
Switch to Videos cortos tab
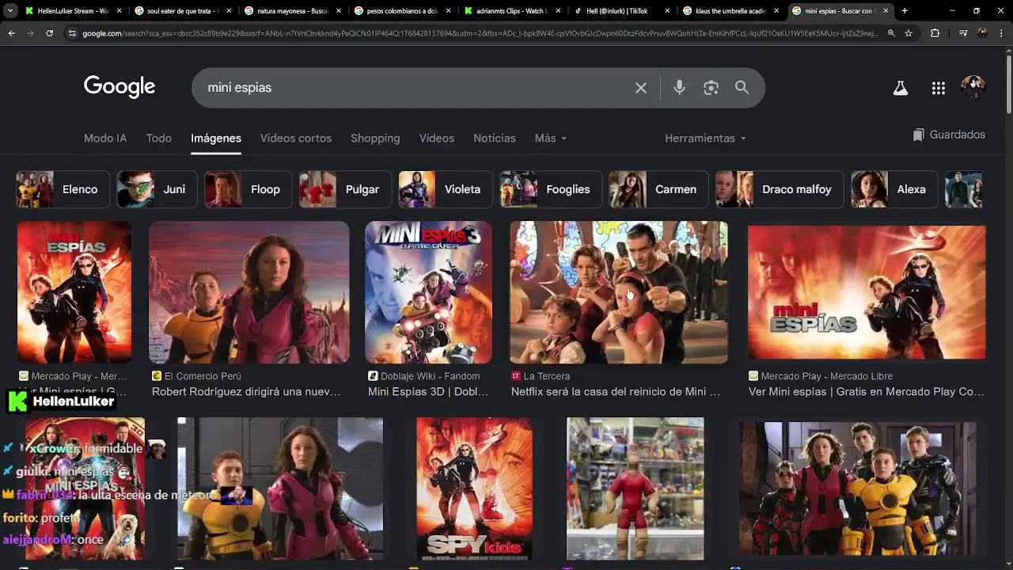[296, 139]
